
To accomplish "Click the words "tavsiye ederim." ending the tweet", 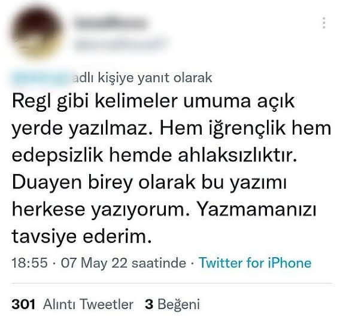I will pyautogui.click(x=81, y=236).
